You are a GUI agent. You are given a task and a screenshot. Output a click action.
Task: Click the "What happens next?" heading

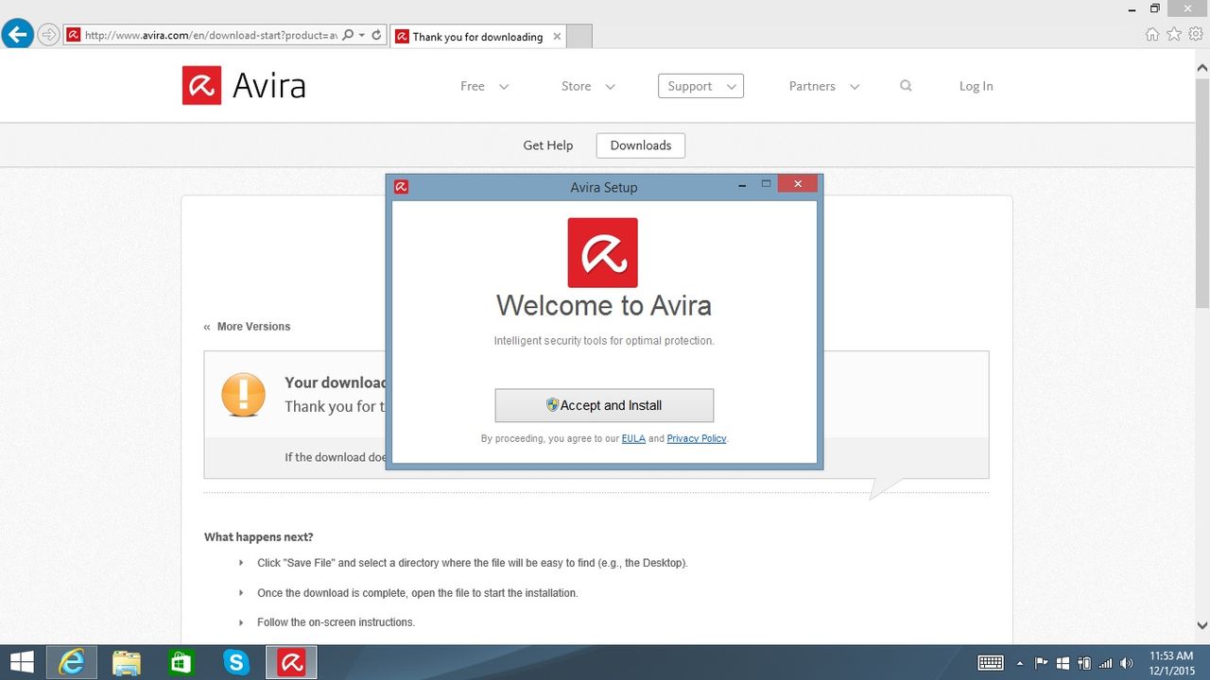(259, 537)
